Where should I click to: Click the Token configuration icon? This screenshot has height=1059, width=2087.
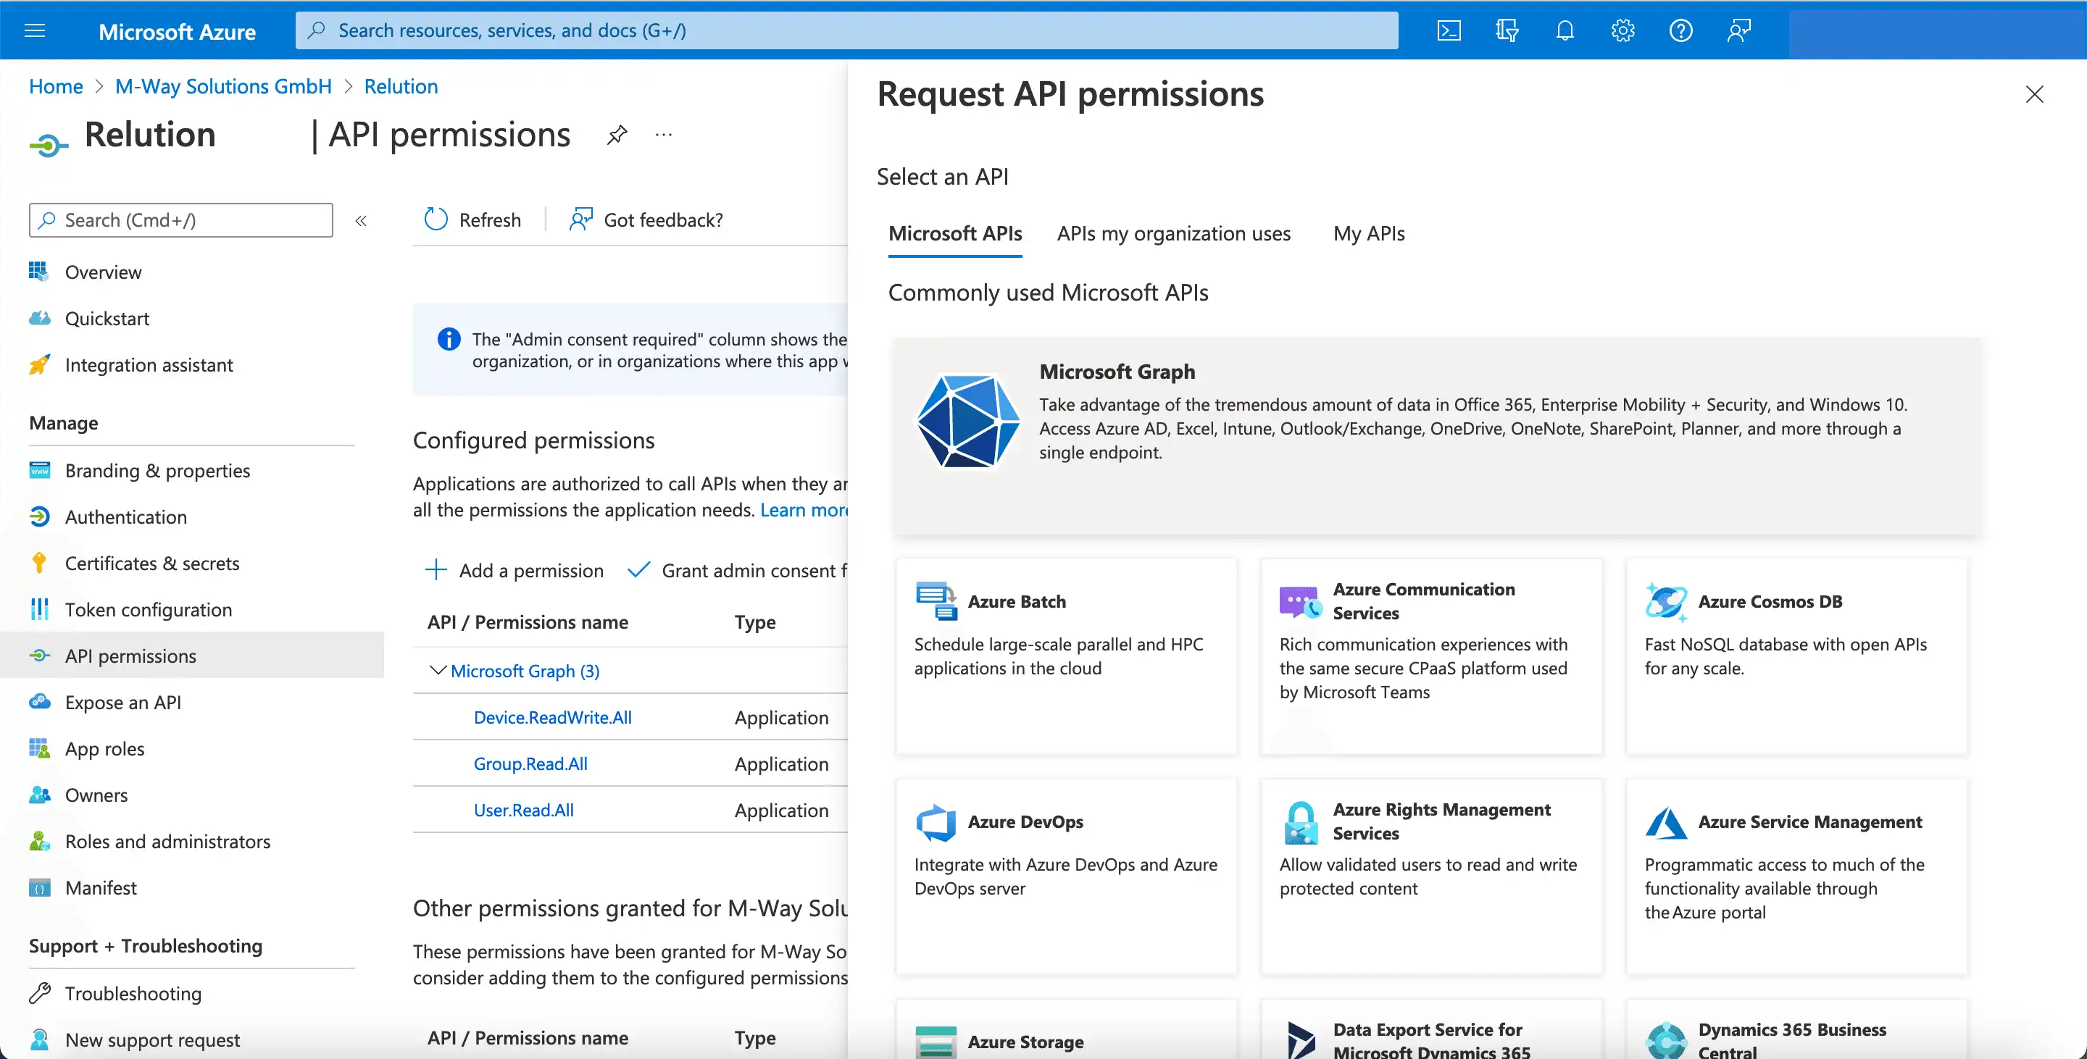point(39,609)
